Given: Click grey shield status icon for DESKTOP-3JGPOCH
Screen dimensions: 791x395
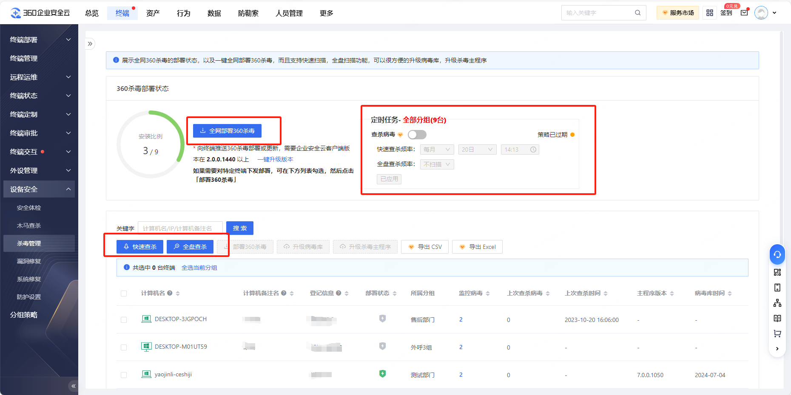Looking at the screenshot, I should tap(382, 319).
